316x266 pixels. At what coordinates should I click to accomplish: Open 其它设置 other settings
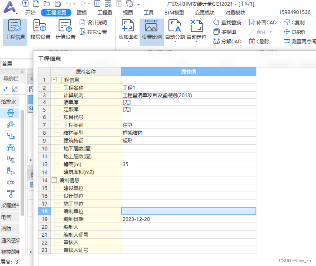click(93, 32)
